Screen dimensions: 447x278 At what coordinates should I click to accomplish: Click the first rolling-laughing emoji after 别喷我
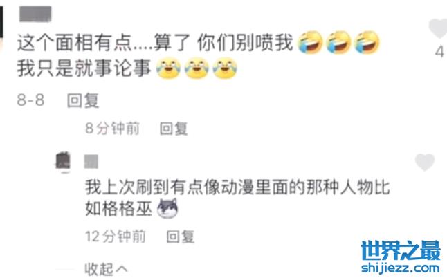(310, 42)
